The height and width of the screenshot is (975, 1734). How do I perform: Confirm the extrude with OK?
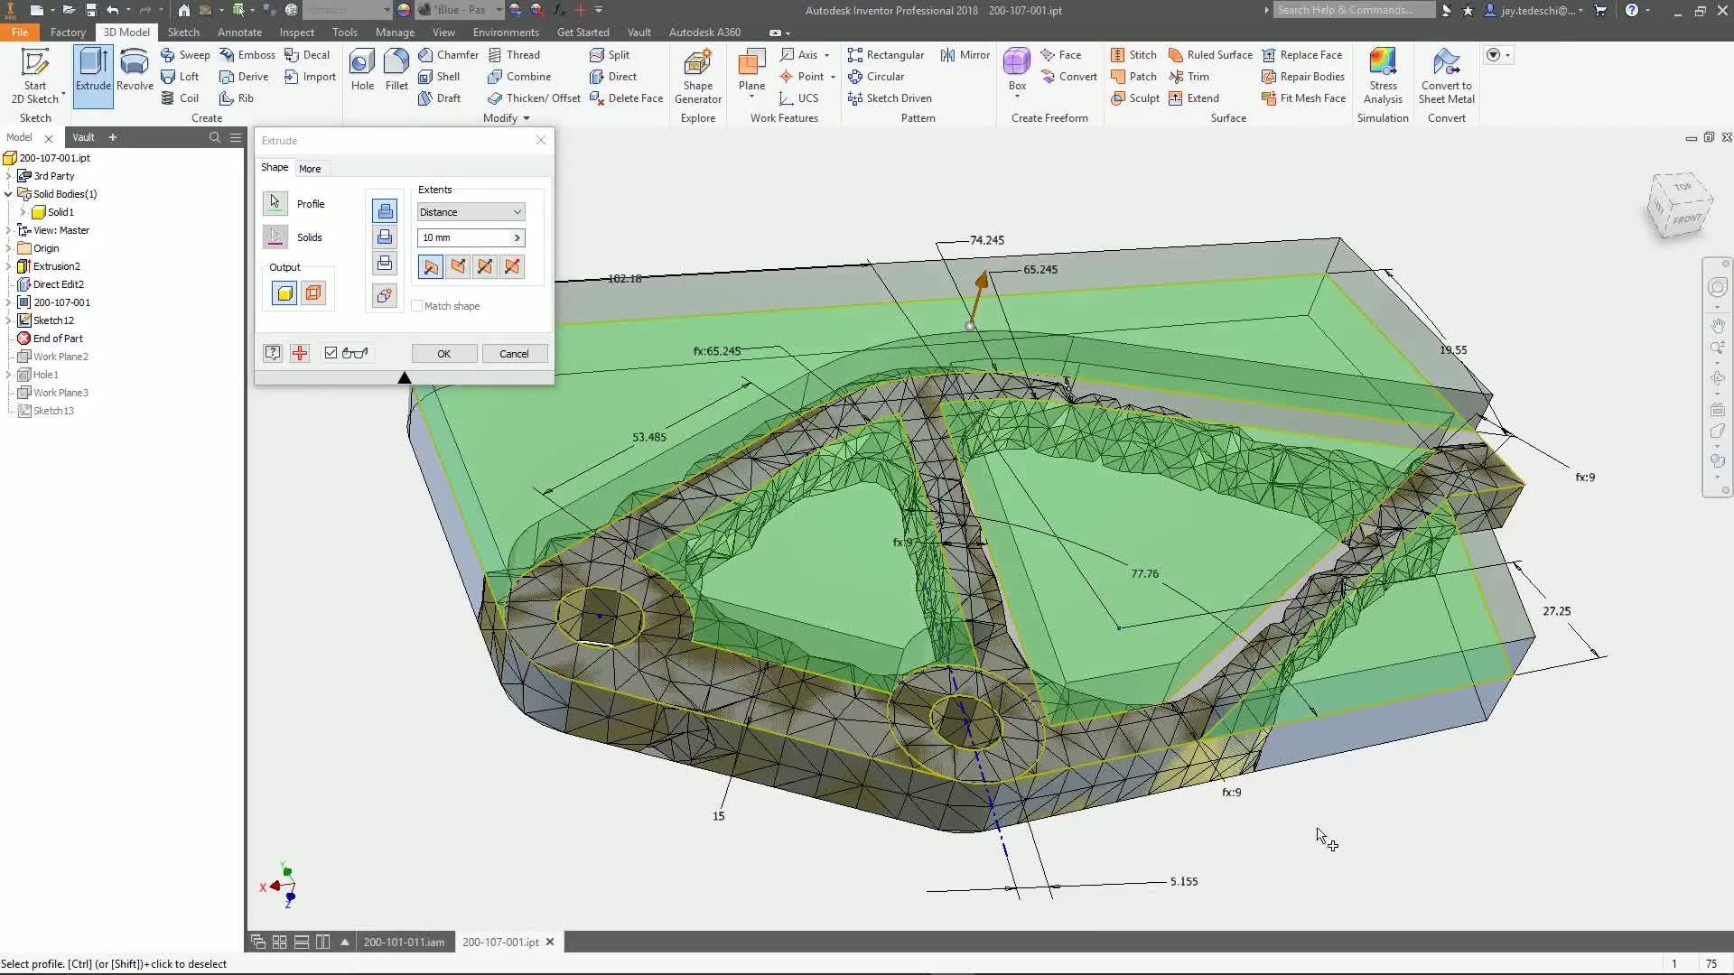click(x=444, y=354)
